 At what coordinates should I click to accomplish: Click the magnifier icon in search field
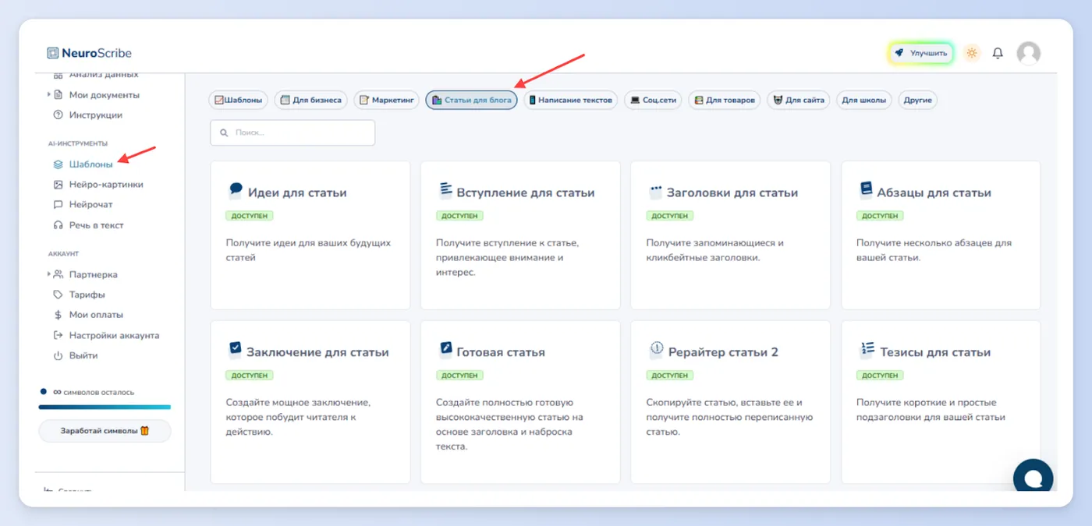coord(225,133)
